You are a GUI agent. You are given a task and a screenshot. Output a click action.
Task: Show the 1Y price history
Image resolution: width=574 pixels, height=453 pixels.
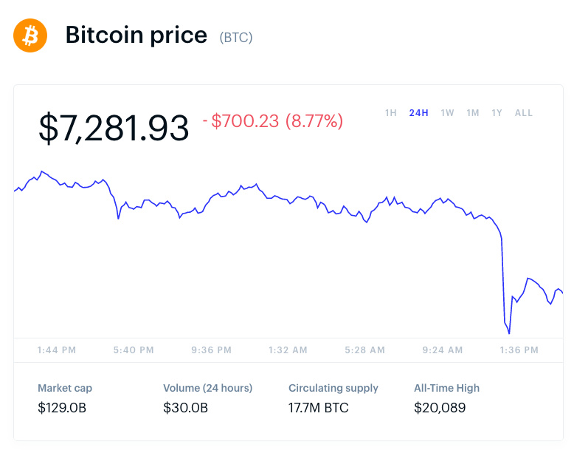click(x=497, y=113)
